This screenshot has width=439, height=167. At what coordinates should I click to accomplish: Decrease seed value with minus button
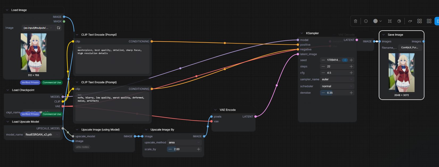click(323, 60)
